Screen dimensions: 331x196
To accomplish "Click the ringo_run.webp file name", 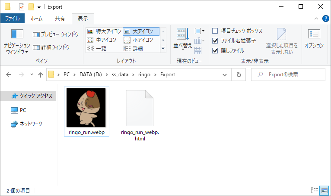I will click(86, 132).
